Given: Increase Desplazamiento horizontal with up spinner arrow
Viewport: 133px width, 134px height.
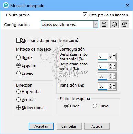Looking at the screenshot, I should [x=110, y=55].
